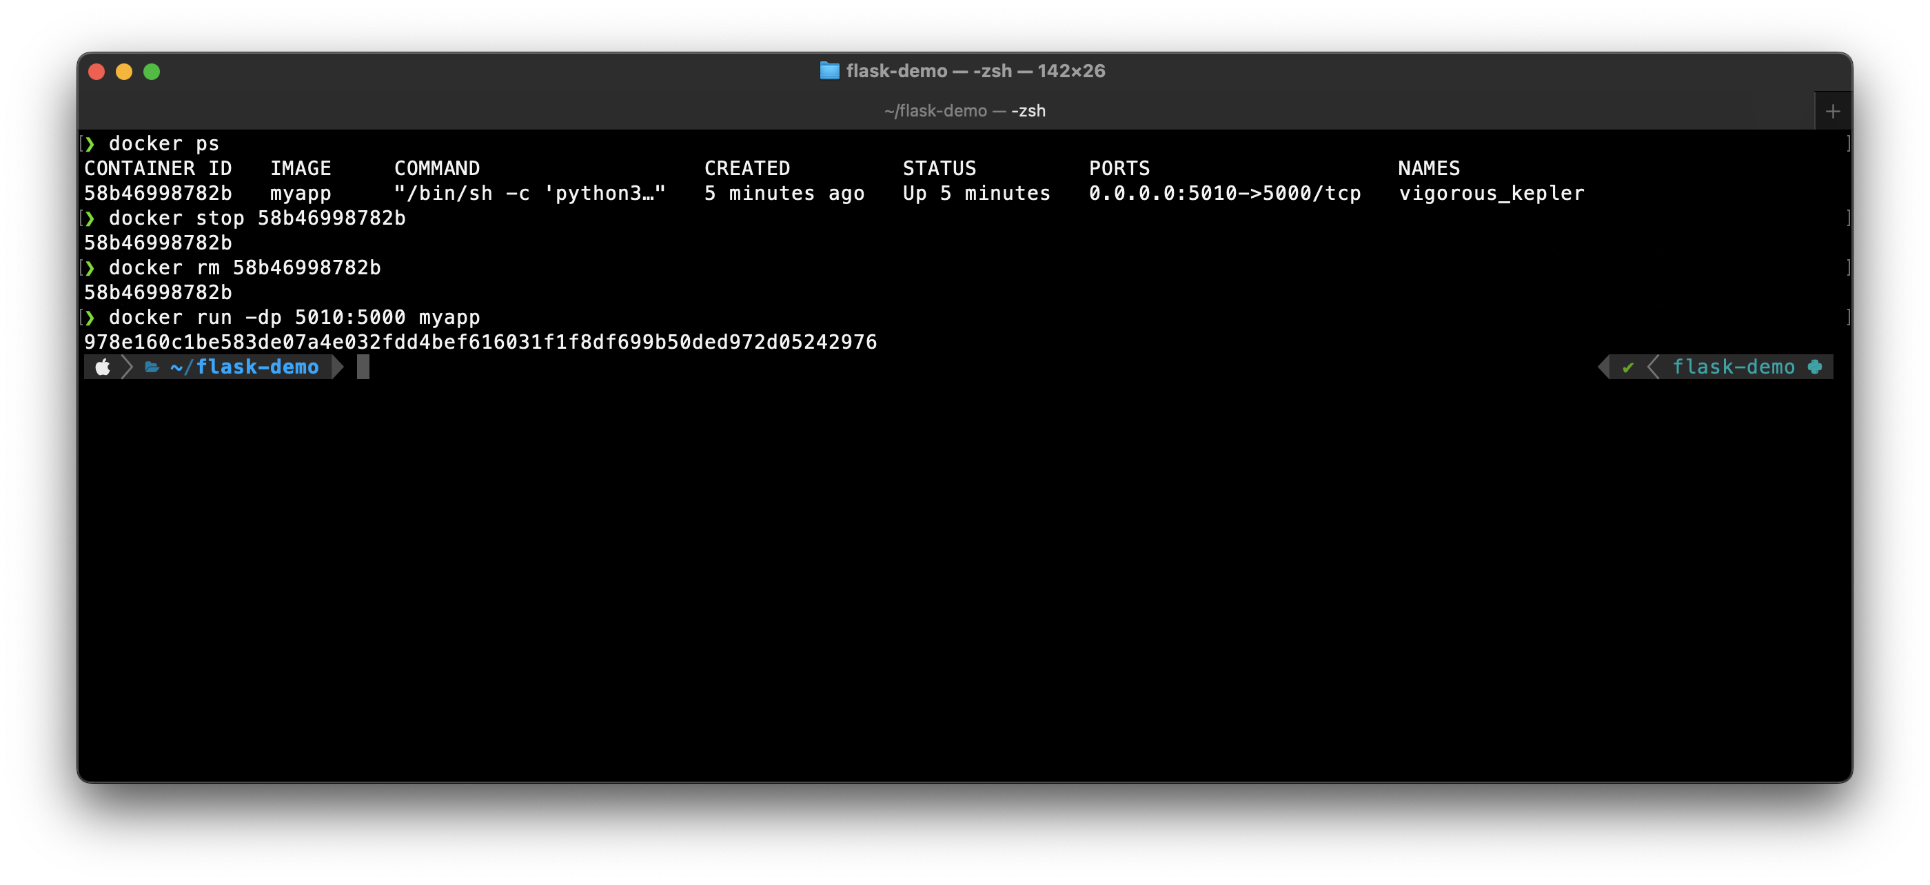Click the teal icon after flask-demo at right
Image resolution: width=1930 pixels, height=885 pixels.
point(1814,367)
